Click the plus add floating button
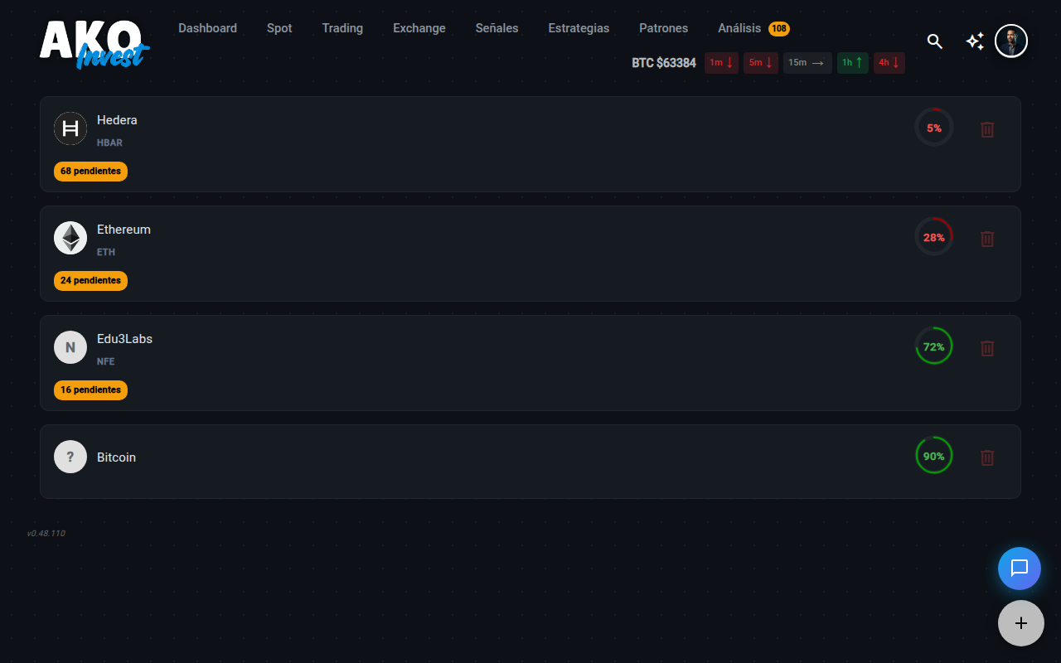 point(1021,623)
